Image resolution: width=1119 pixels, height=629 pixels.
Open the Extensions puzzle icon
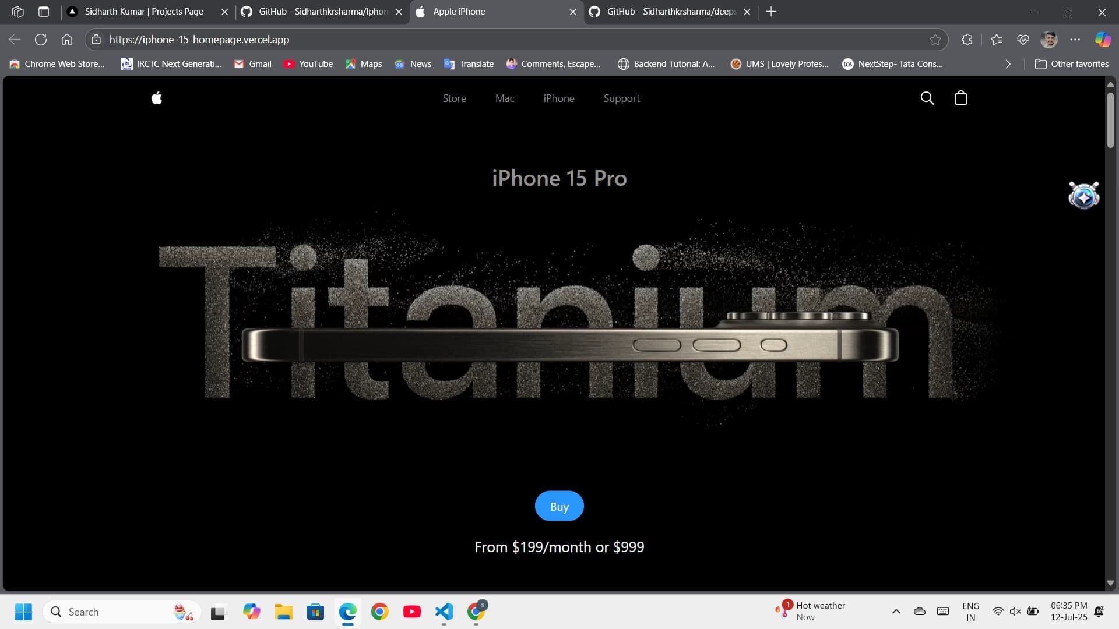pos(967,40)
